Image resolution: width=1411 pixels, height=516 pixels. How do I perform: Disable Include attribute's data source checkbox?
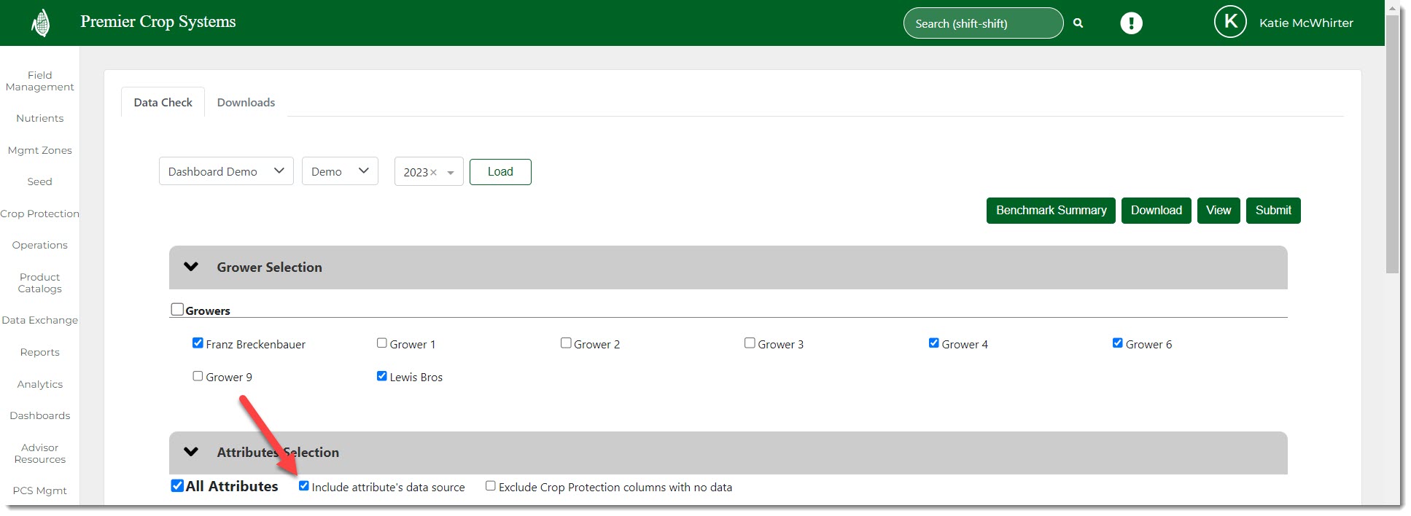[304, 486]
